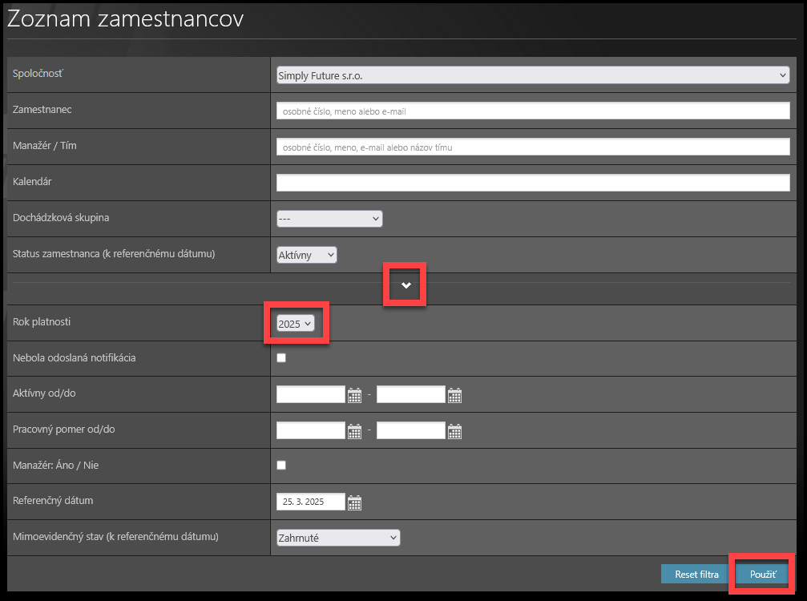The width and height of the screenshot is (807, 601).
Task: Expand the Dochádzková skupina dropdown
Action: point(329,218)
